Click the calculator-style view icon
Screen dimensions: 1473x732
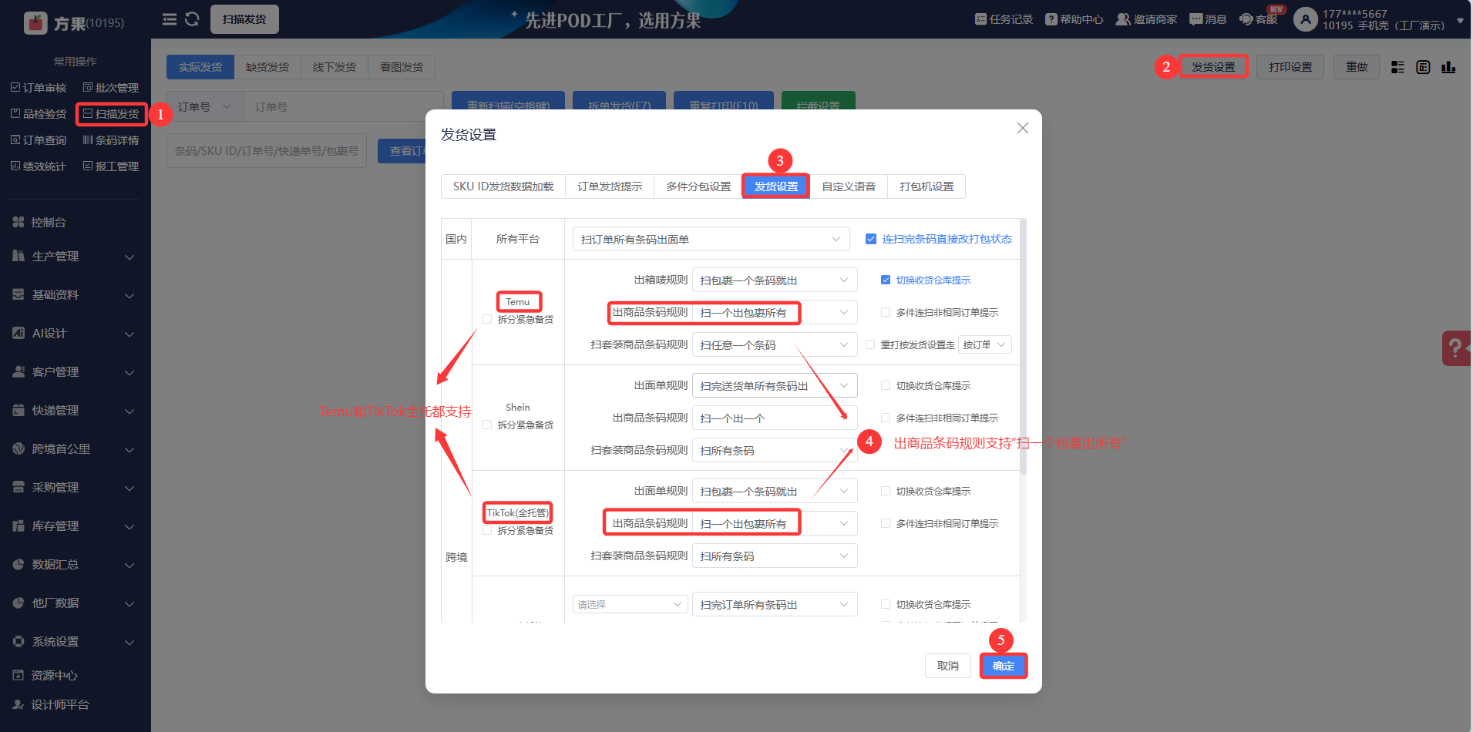1423,67
